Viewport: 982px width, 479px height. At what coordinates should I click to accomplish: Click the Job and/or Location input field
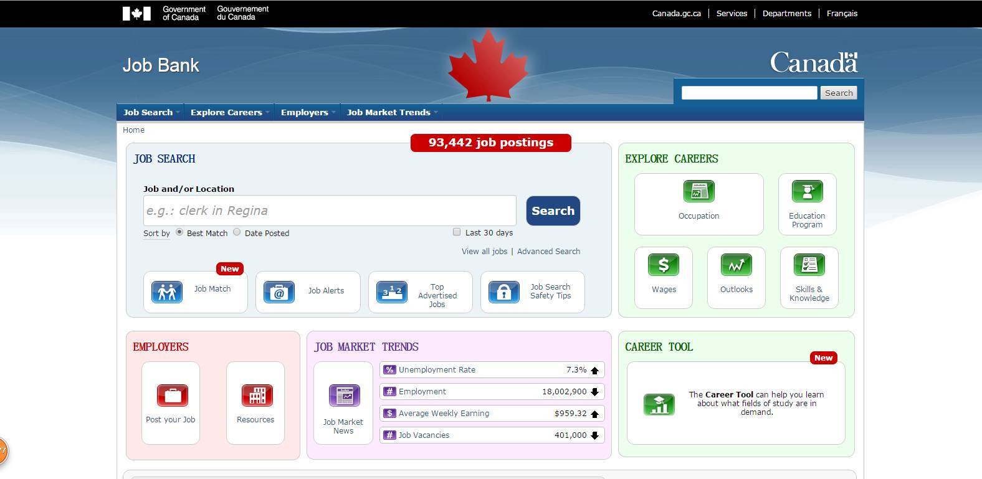(330, 211)
